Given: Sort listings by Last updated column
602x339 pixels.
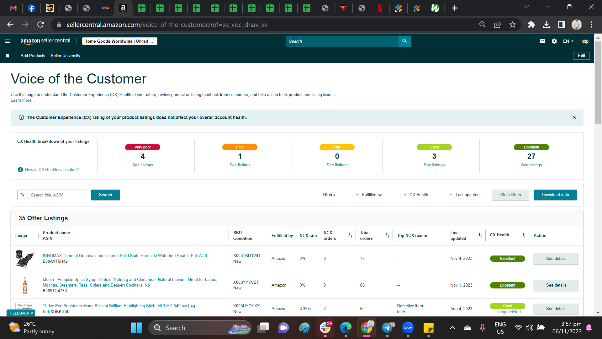Looking at the screenshot, I should pyautogui.click(x=480, y=235).
